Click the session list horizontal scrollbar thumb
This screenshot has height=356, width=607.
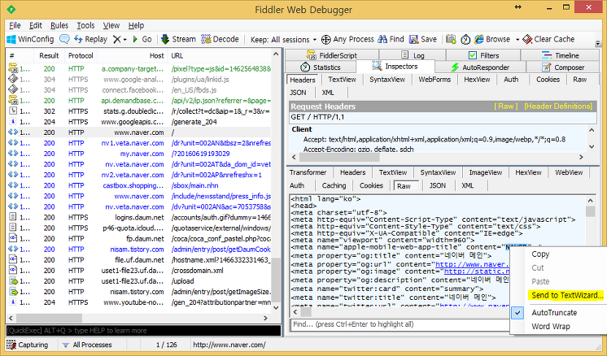(x=49, y=318)
